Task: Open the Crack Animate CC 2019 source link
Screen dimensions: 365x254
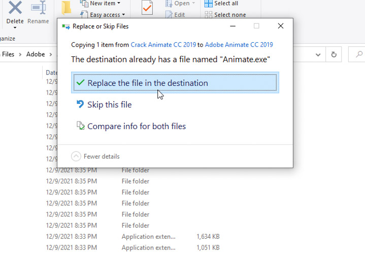Action: click(x=163, y=45)
